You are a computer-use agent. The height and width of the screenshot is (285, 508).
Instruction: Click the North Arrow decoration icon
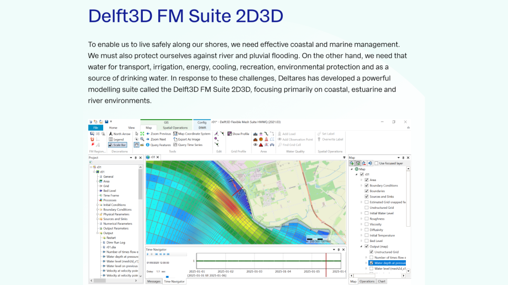coord(111,134)
